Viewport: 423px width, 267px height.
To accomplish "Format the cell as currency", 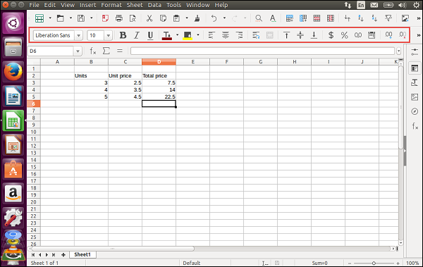I will [331, 35].
